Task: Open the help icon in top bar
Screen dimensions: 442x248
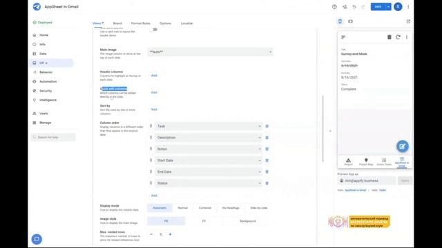Action: click(334, 7)
